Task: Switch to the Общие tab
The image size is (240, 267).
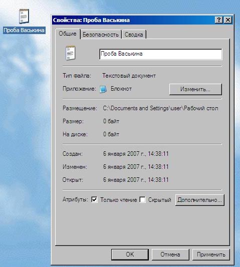Action: tap(68, 34)
